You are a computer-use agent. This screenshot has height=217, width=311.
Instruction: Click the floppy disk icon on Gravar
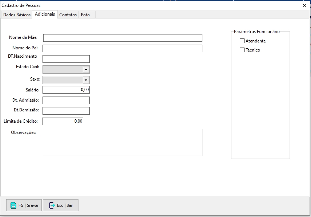coord(13,205)
